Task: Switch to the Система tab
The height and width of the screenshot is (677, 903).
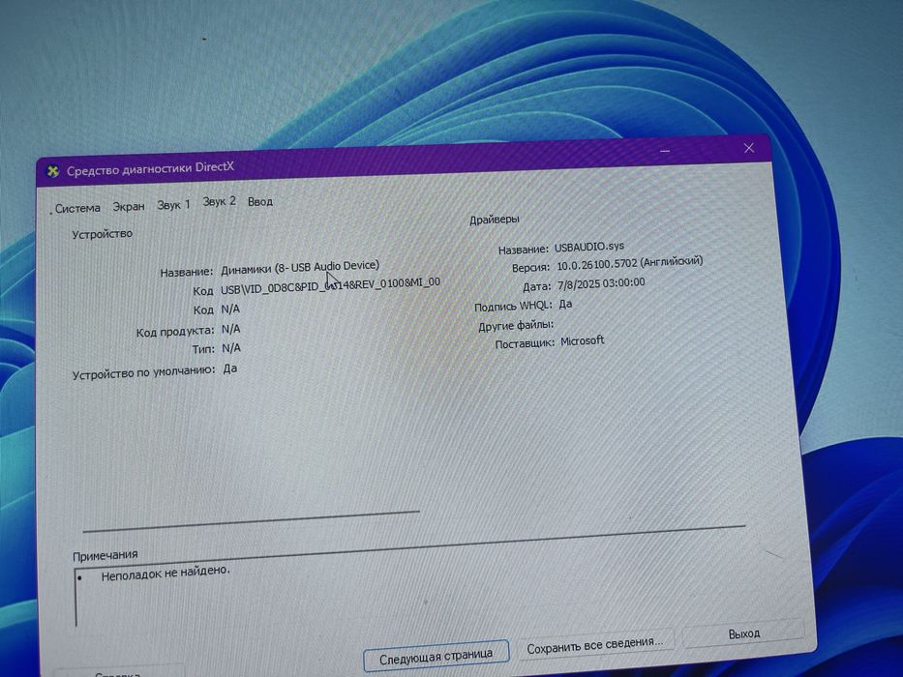Action: coord(77,208)
